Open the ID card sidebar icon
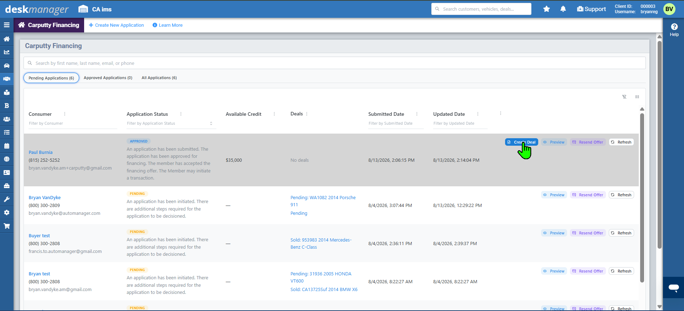Image resolution: width=684 pixels, height=311 pixels. coord(6,172)
